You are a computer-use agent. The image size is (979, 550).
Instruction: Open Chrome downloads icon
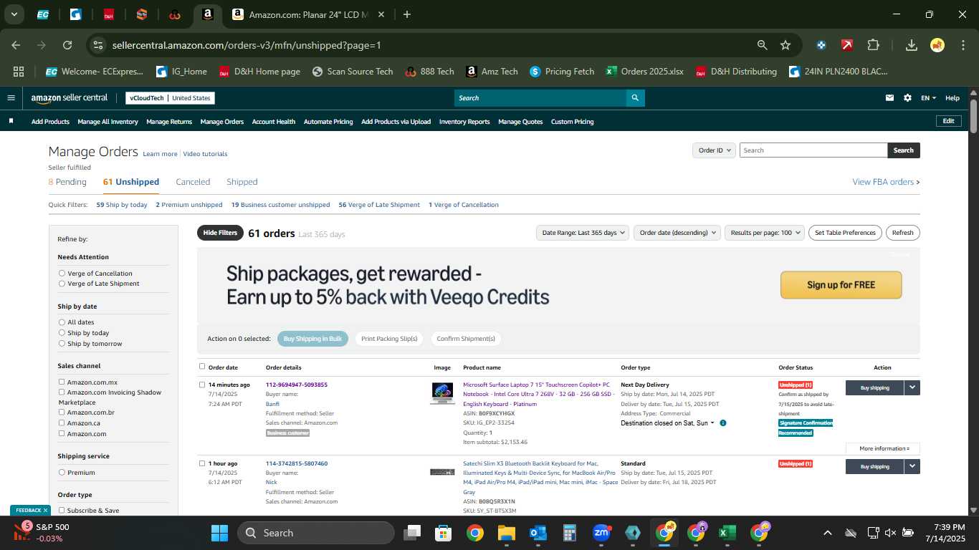point(912,45)
